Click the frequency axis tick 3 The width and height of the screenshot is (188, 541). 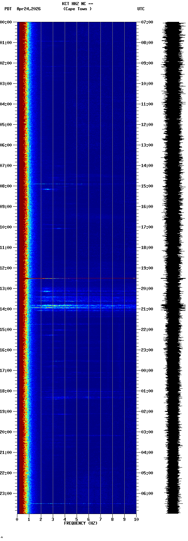53,519
